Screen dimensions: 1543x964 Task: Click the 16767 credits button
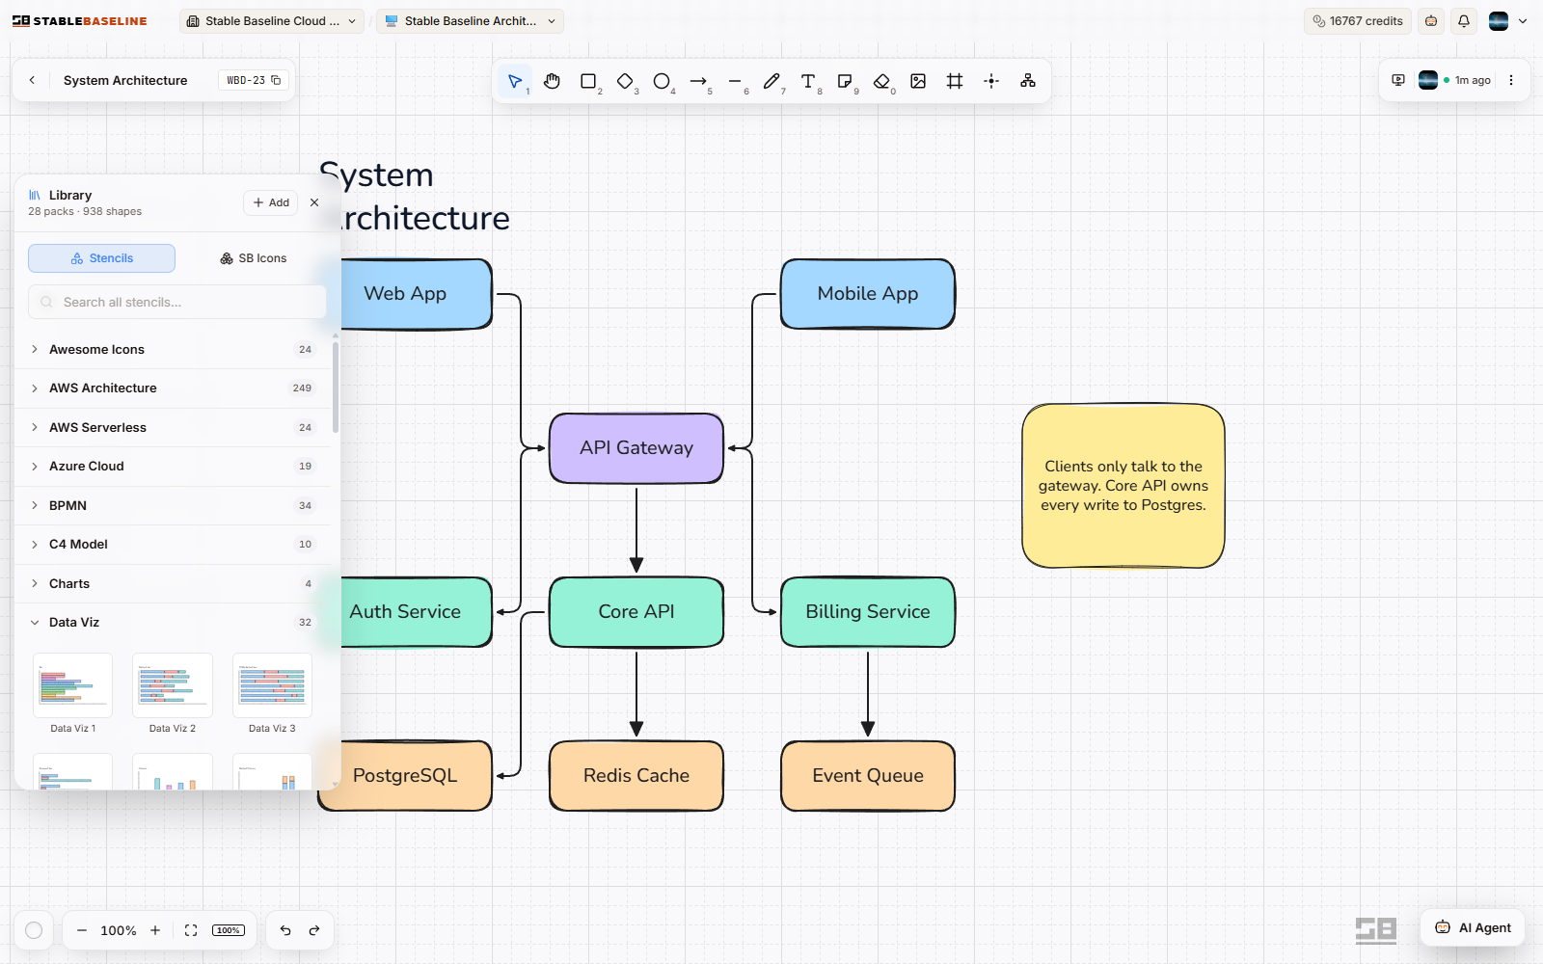[1358, 21]
